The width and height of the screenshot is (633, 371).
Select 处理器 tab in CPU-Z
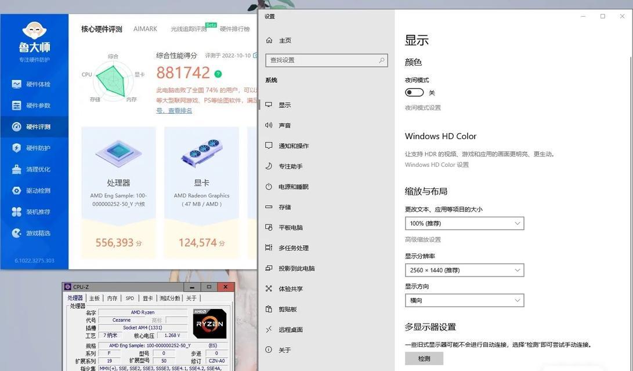pos(75,298)
